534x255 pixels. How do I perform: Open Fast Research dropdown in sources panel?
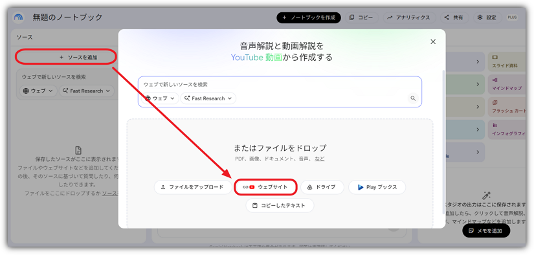click(x=87, y=91)
